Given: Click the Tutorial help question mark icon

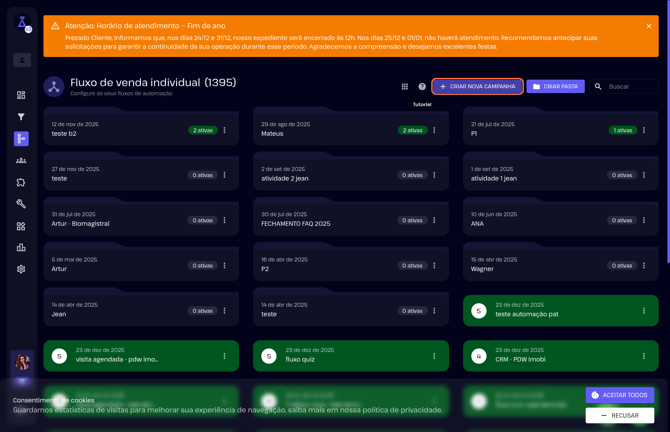Looking at the screenshot, I should pos(422,87).
